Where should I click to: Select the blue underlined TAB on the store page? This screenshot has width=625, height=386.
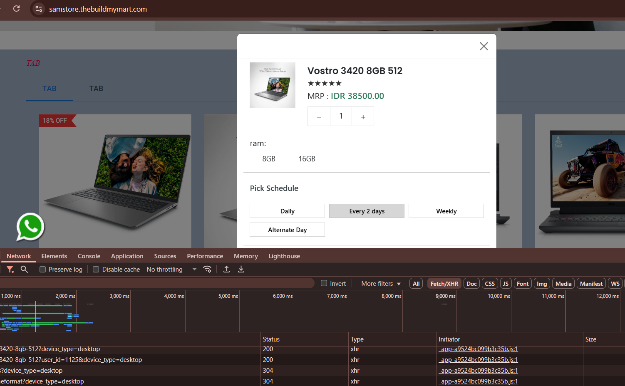(x=50, y=89)
